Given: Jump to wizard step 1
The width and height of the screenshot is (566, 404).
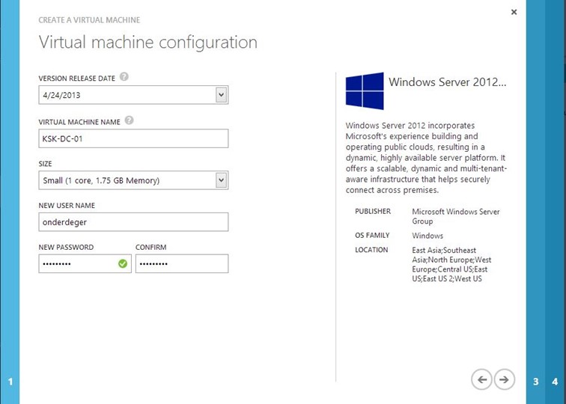Looking at the screenshot, I should [x=10, y=382].
